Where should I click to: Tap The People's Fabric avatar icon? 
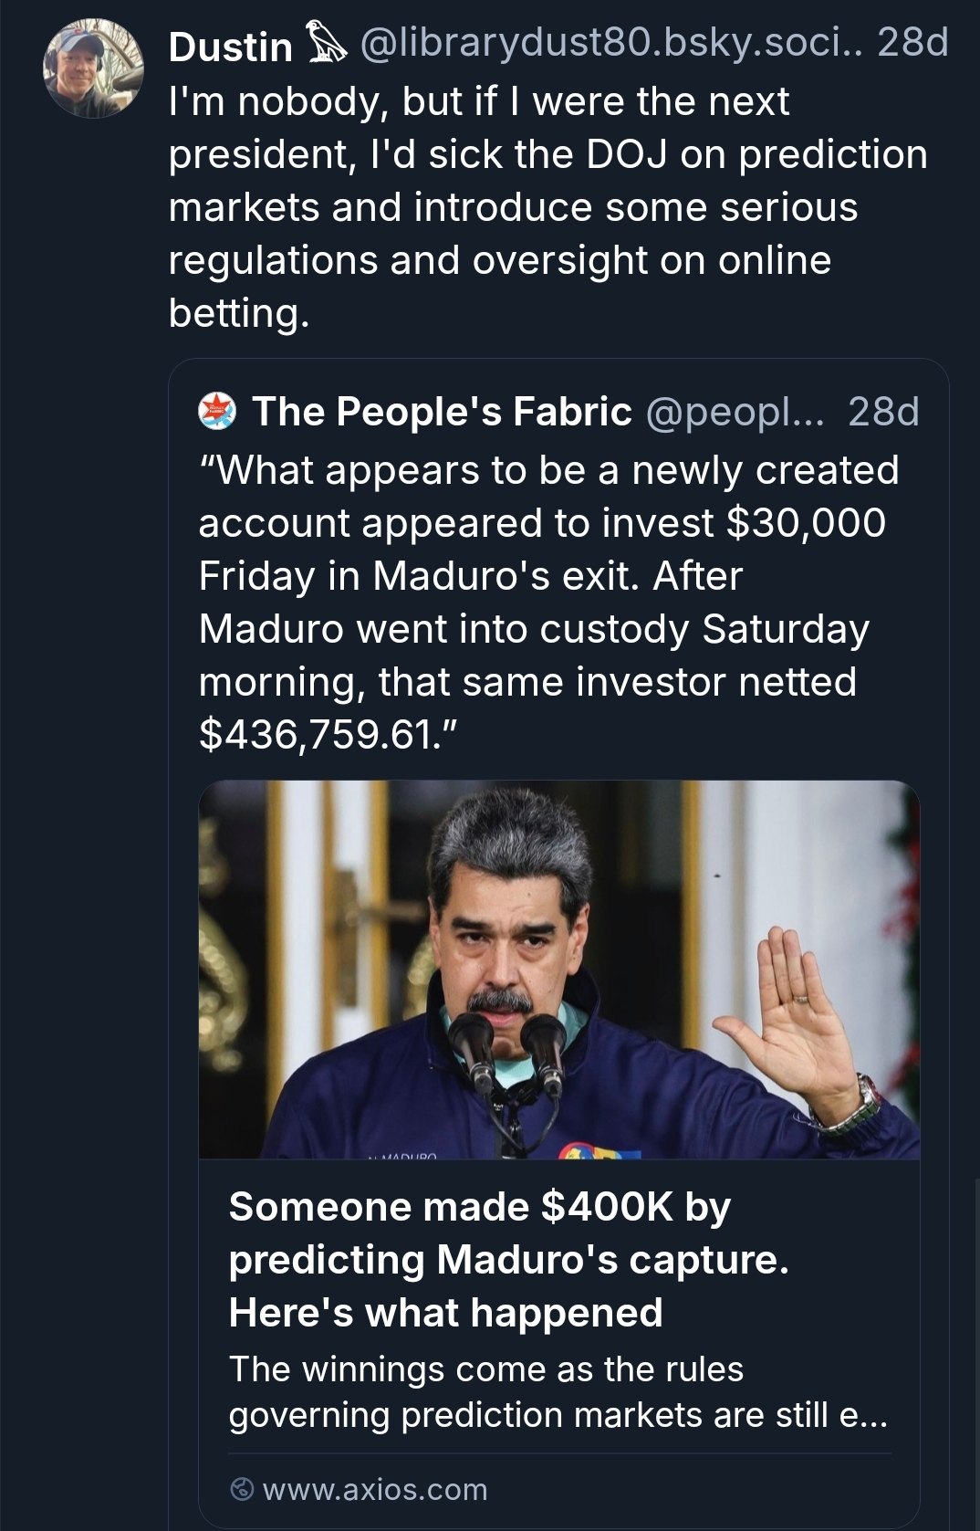[217, 412]
